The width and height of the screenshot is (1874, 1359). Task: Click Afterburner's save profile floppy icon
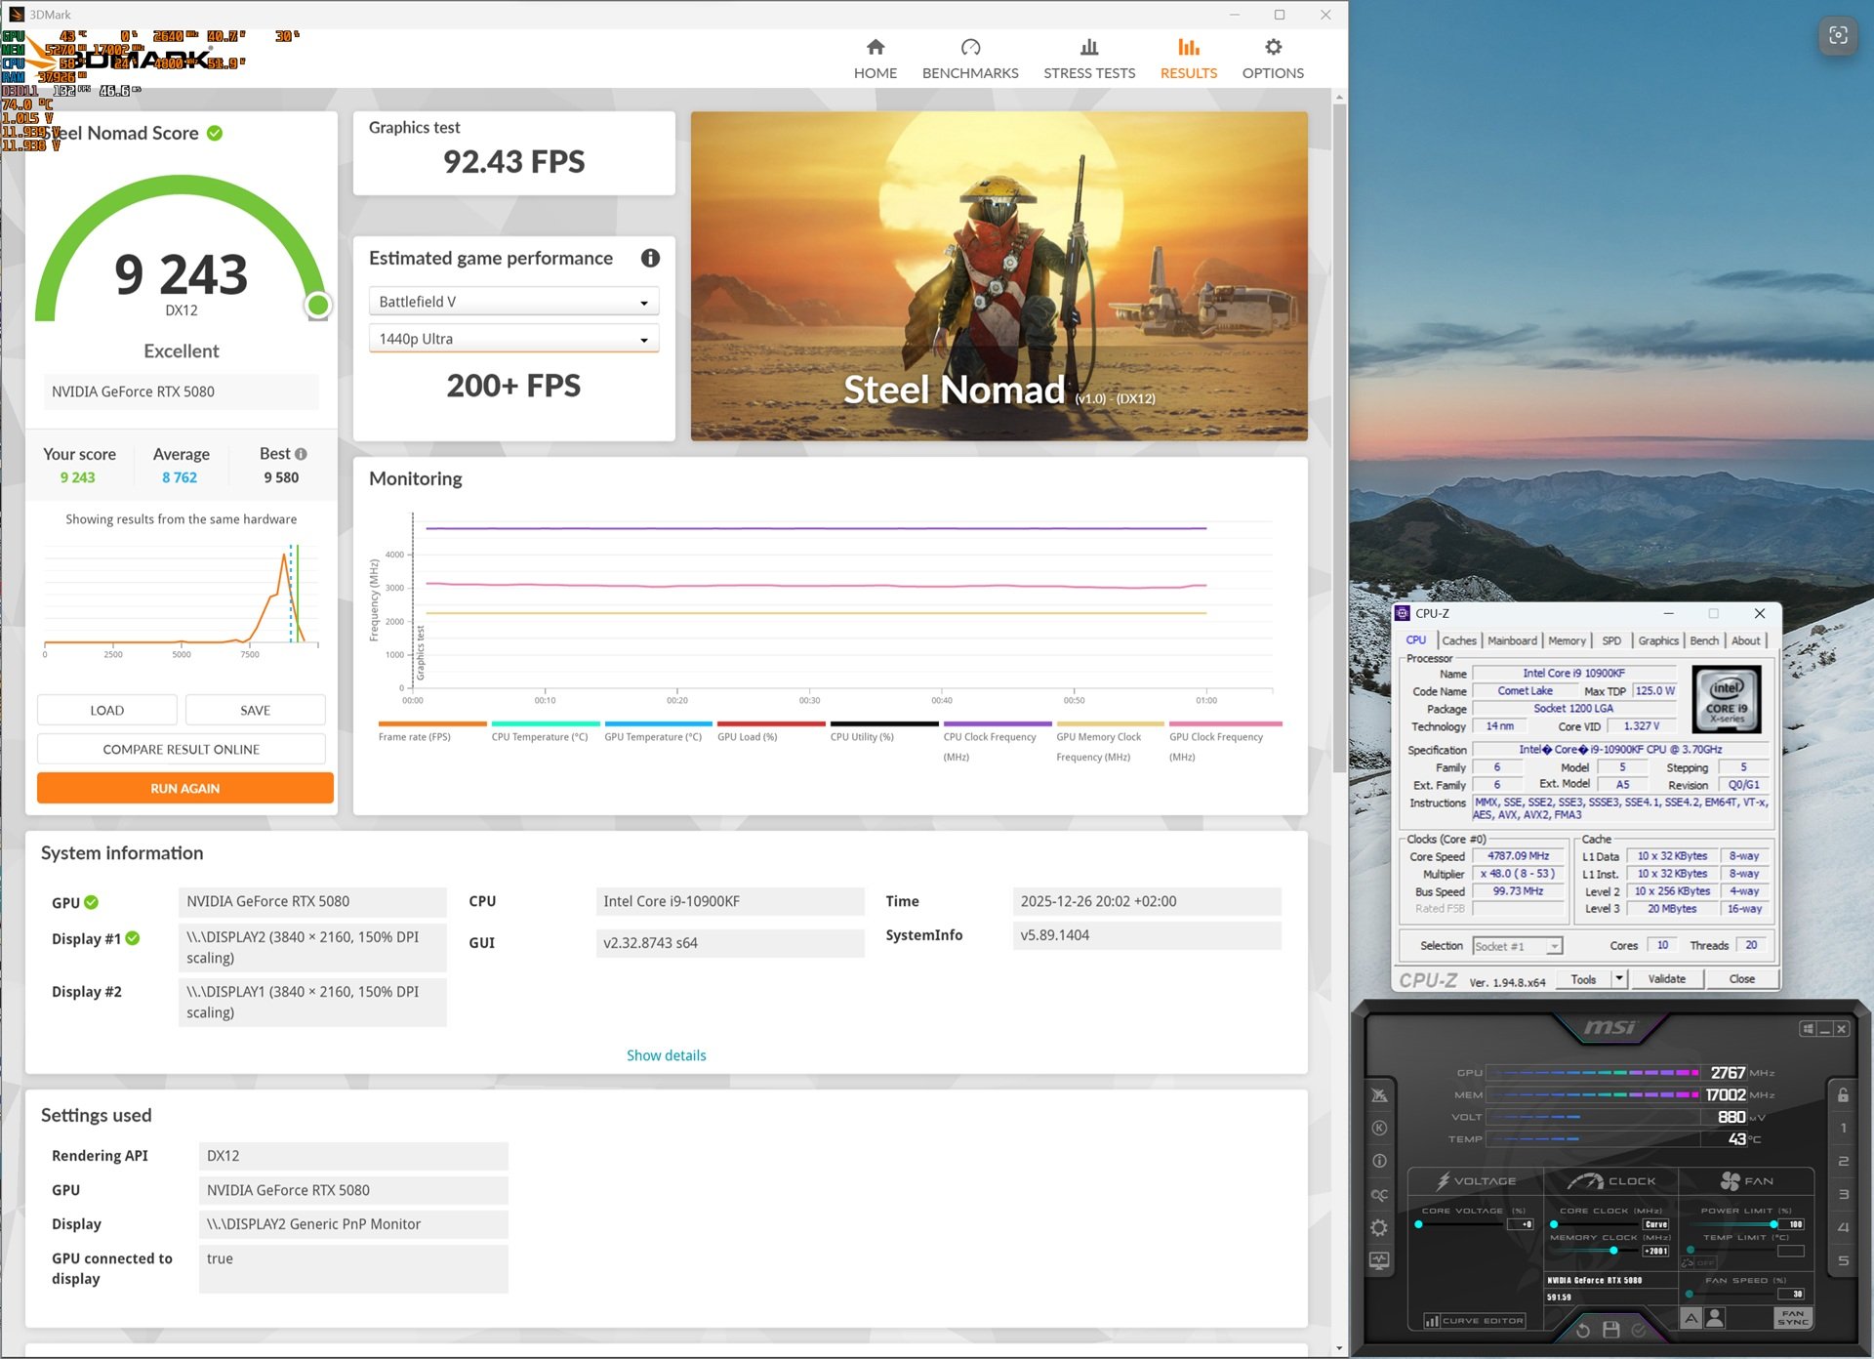(x=1610, y=1329)
